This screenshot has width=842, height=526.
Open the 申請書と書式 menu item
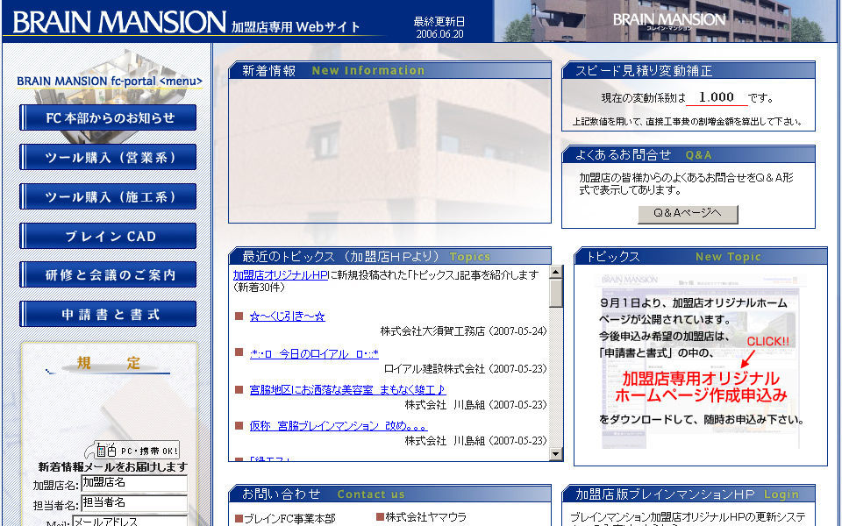tap(108, 314)
